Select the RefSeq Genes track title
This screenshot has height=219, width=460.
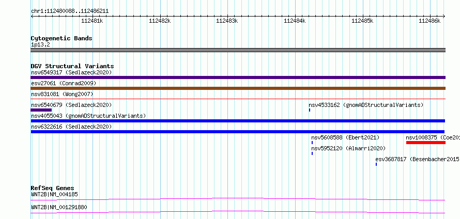pyautogui.click(x=53, y=188)
